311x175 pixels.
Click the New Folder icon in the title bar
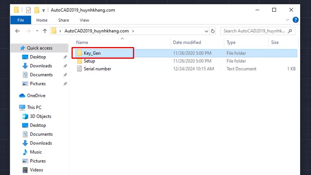[x=37, y=10]
